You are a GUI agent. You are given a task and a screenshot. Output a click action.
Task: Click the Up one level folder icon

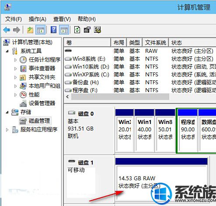click(30, 30)
